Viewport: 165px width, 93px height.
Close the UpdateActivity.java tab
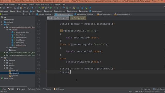tap(72, 14)
